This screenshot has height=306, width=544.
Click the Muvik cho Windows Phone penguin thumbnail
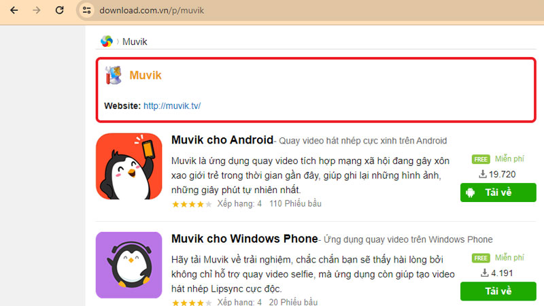pos(129,265)
